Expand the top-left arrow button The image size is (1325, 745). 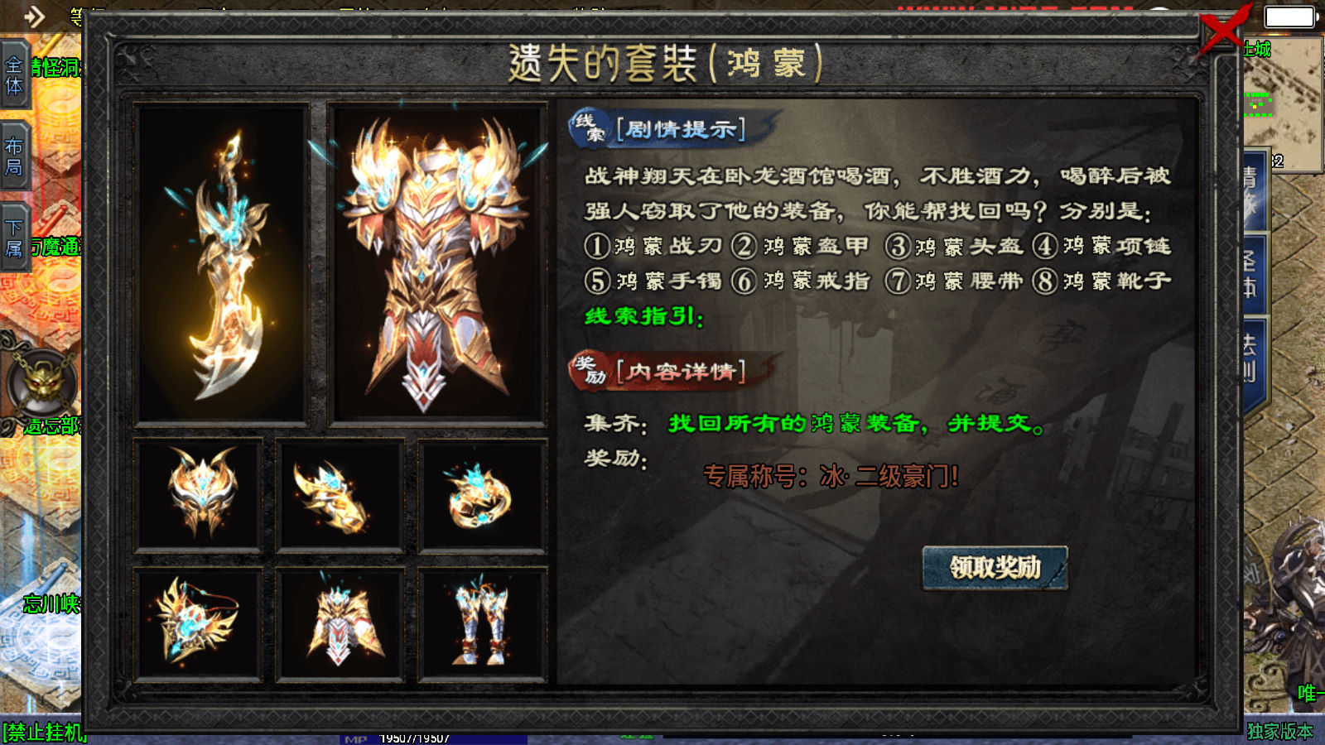(34, 16)
